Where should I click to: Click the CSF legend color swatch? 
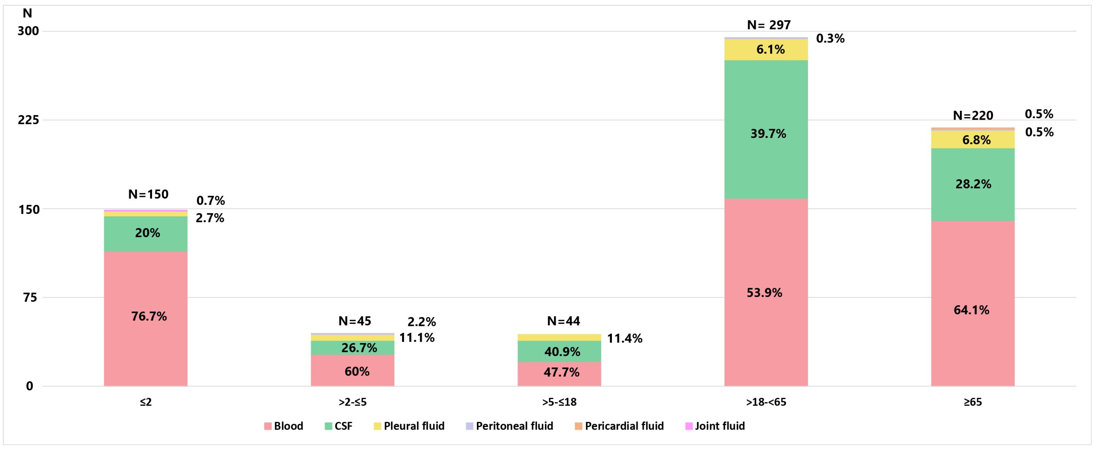click(328, 426)
